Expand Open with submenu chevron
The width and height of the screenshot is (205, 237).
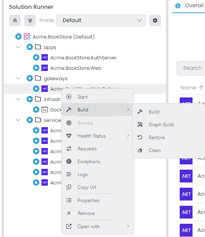point(128,226)
